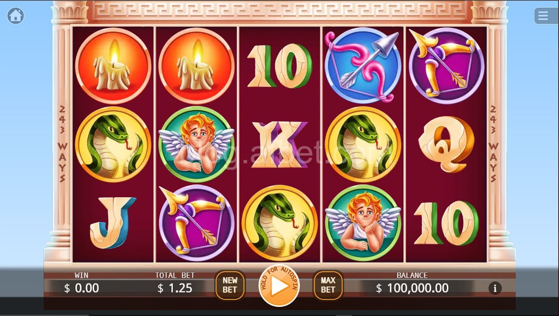The image size is (559, 316).
Task: Click the blue J symbol
Action: (112, 223)
